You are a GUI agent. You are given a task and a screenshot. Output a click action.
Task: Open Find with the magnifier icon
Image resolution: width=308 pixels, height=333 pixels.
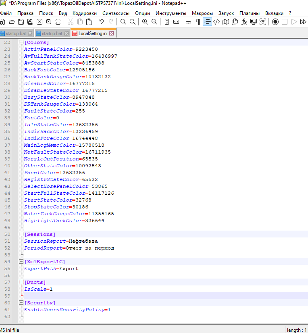(123, 22)
